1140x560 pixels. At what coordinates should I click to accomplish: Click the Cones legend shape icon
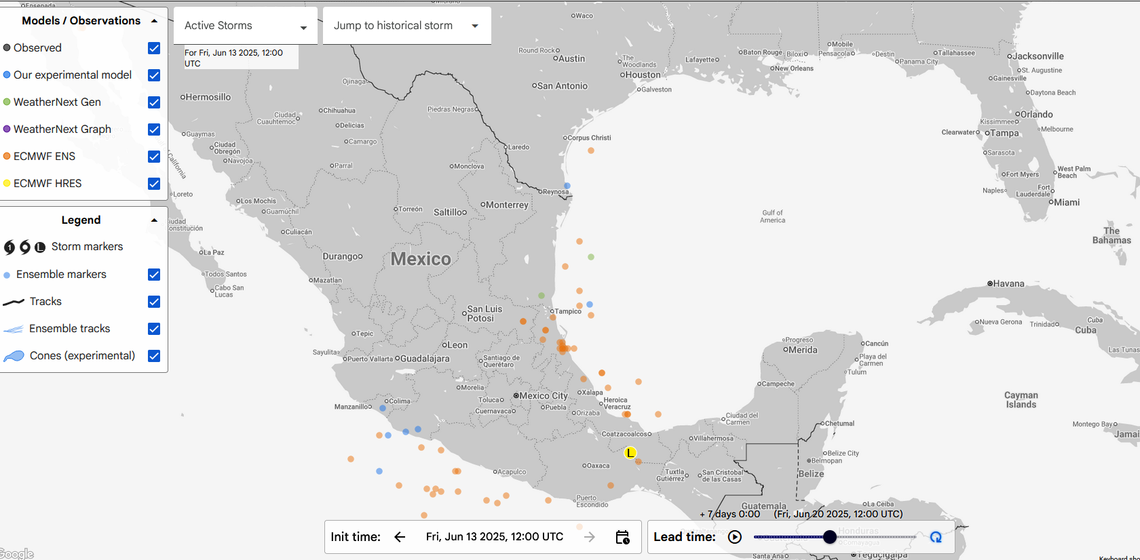[x=14, y=356]
